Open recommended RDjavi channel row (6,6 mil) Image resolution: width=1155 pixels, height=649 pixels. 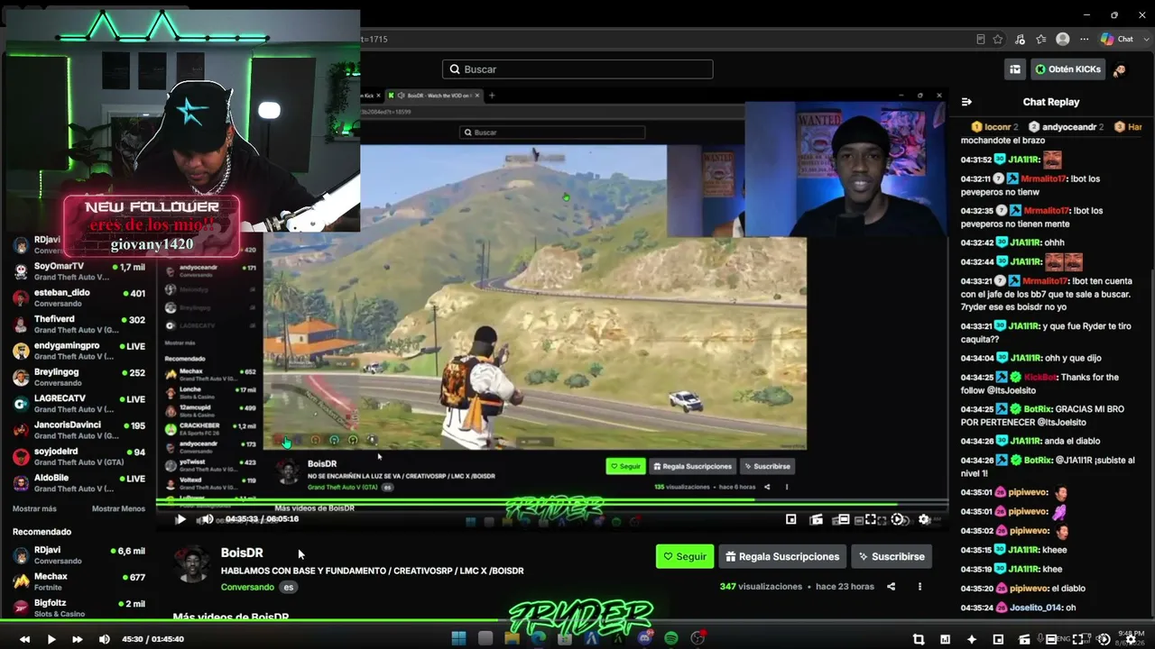click(79, 555)
